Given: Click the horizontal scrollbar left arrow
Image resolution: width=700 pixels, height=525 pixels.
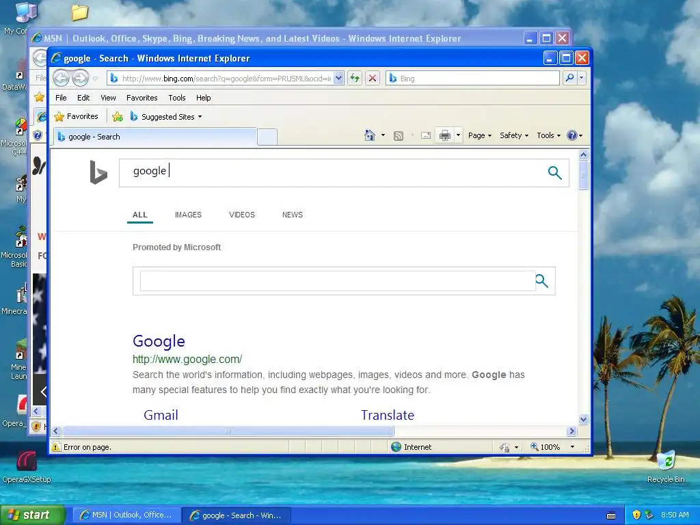Looking at the screenshot, I should pos(56,431).
